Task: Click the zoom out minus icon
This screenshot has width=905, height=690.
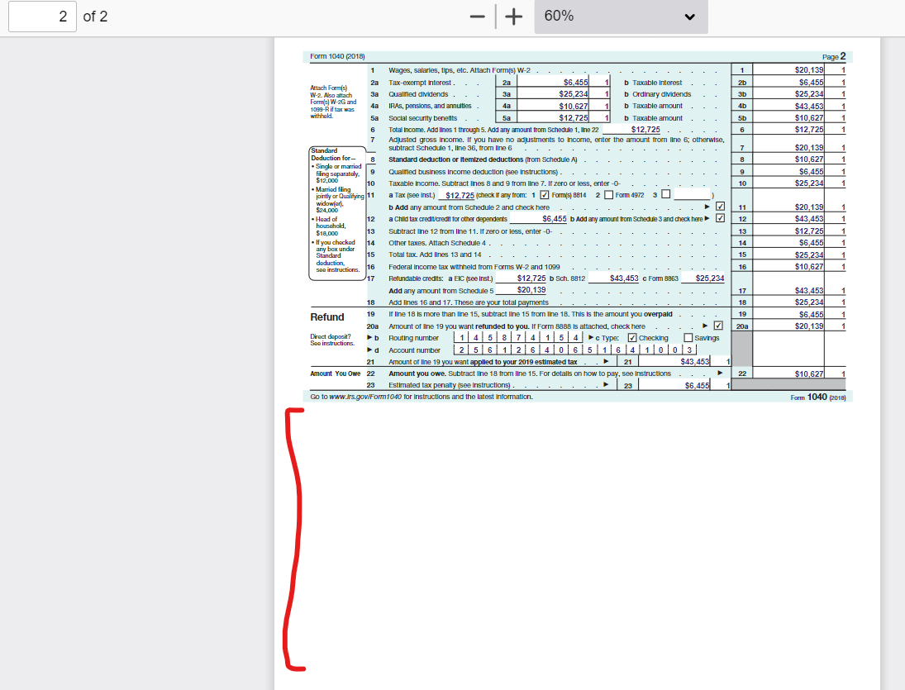Action: (478, 17)
